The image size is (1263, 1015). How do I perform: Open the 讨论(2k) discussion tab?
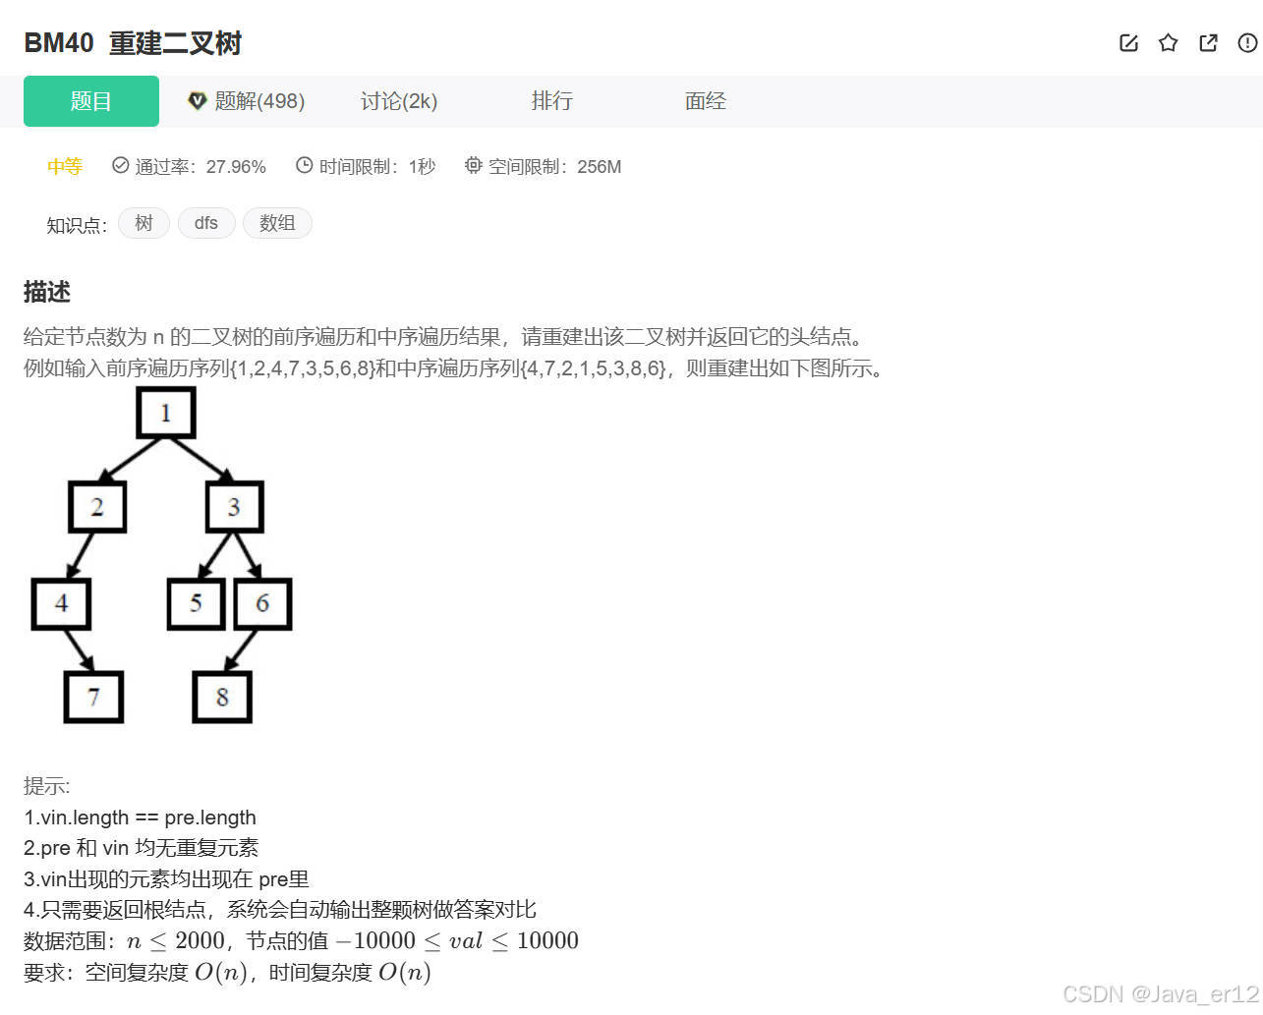point(397,100)
